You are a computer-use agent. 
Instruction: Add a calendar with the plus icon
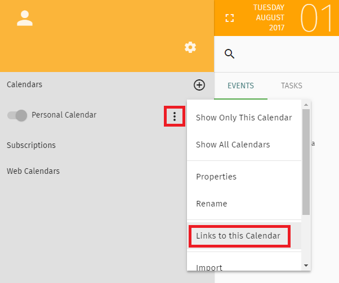click(x=199, y=85)
